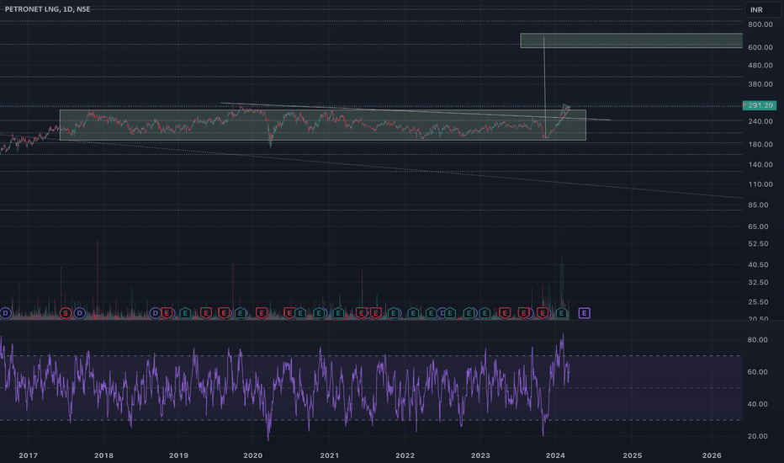
Task: Click the 480.00 price axis label
Action: point(760,65)
